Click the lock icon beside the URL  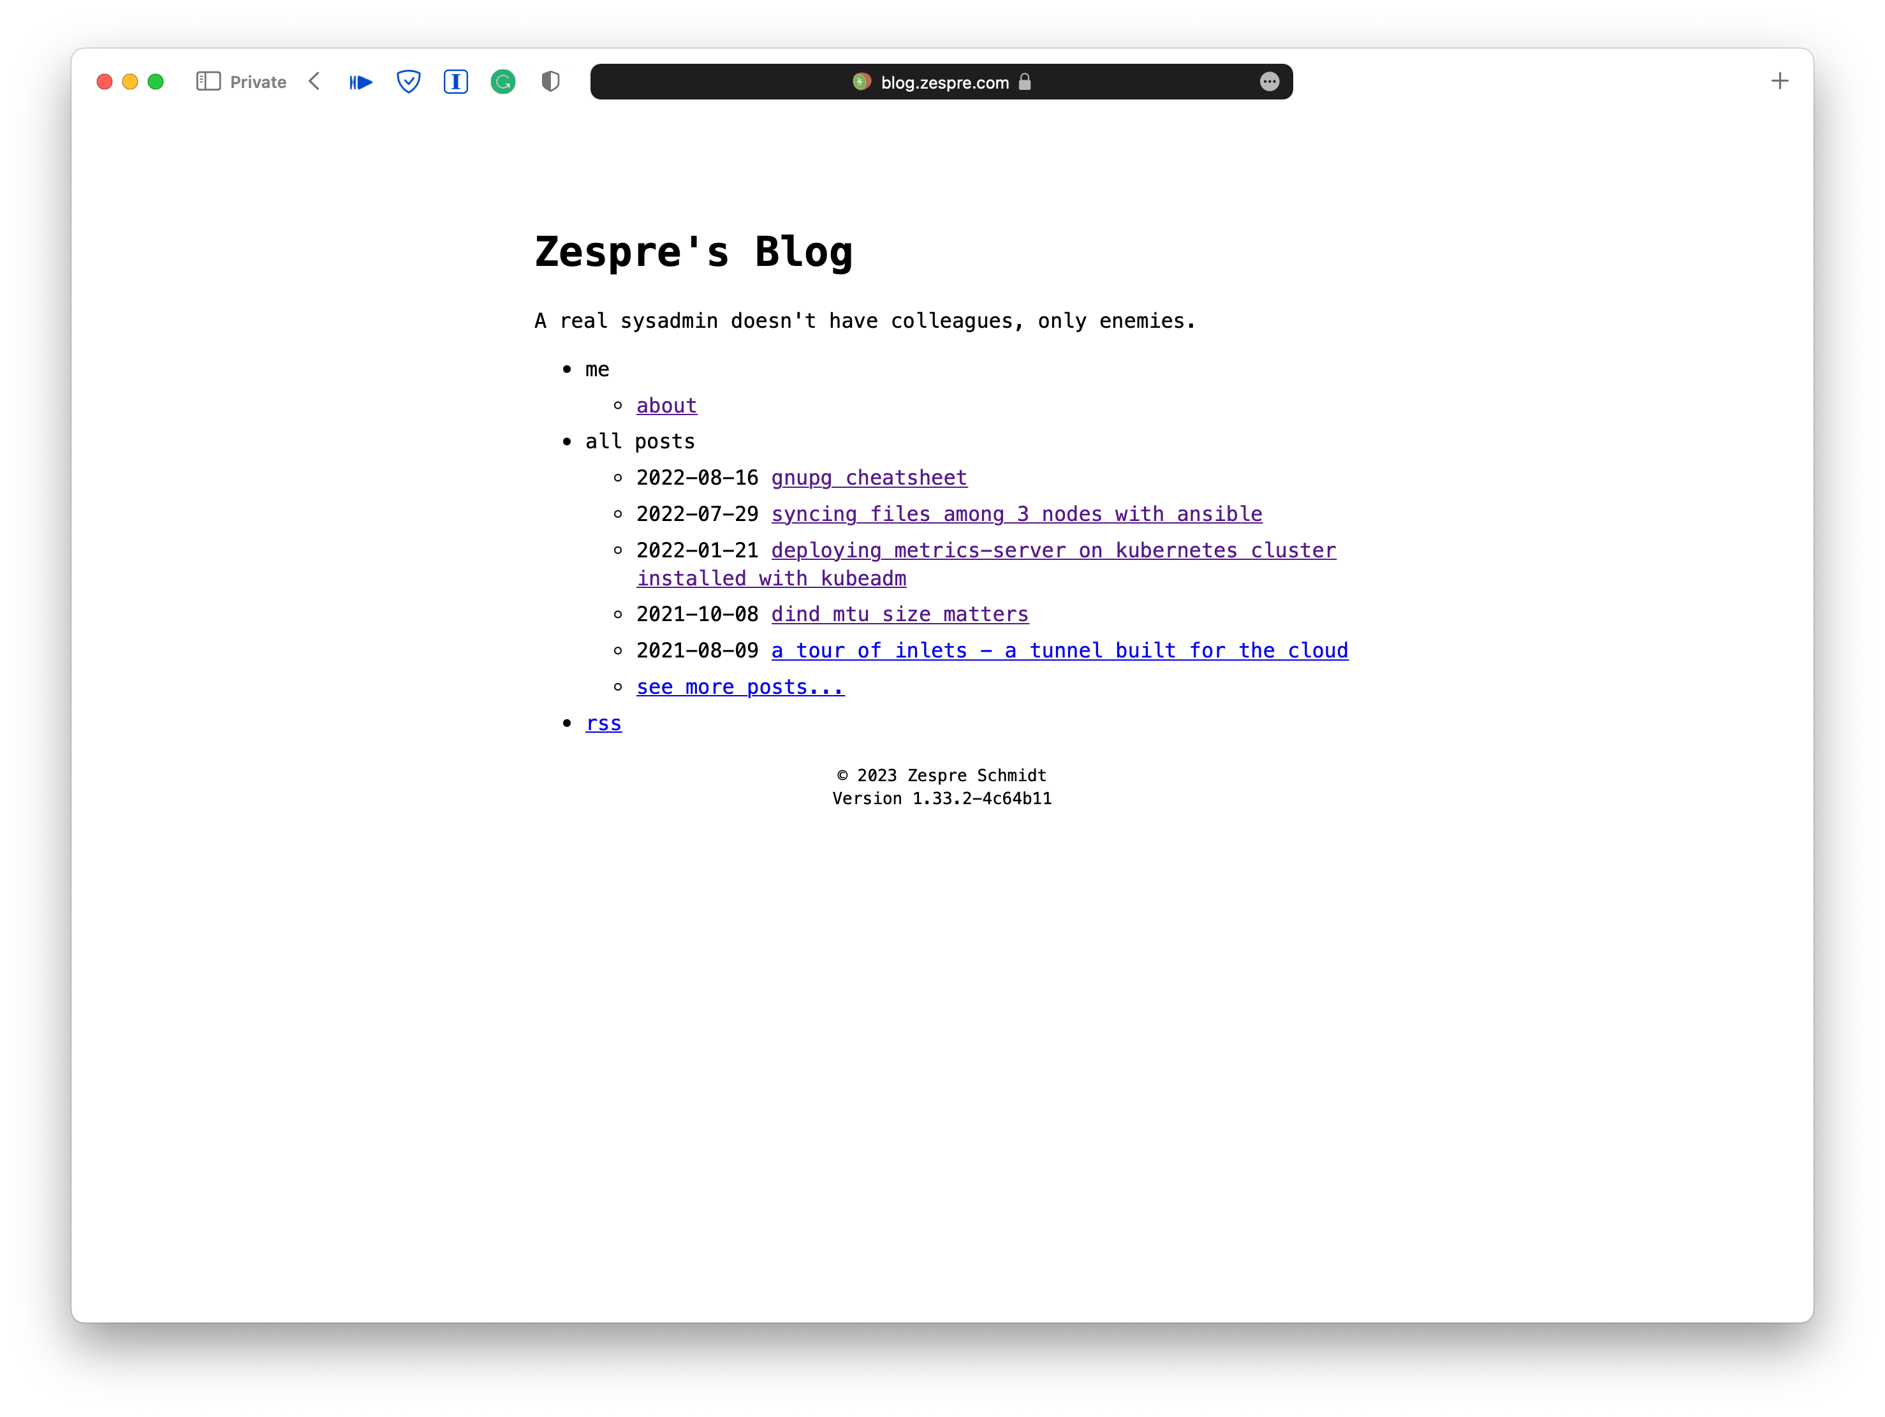coord(1024,82)
